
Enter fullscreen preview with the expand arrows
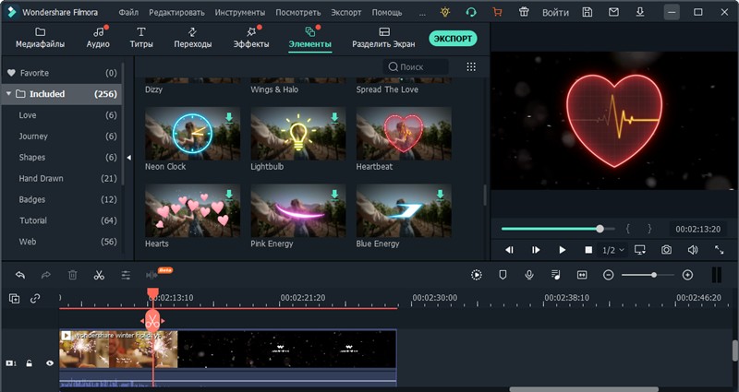tap(719, 250)
